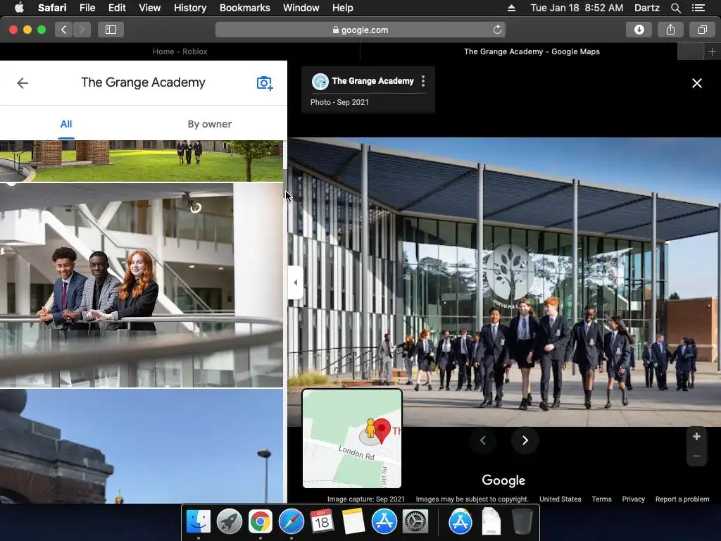This screenshot has width=721, height=541.
Task: Select The Grange Academy - Google Maps tab
Action: coord(532,51)
